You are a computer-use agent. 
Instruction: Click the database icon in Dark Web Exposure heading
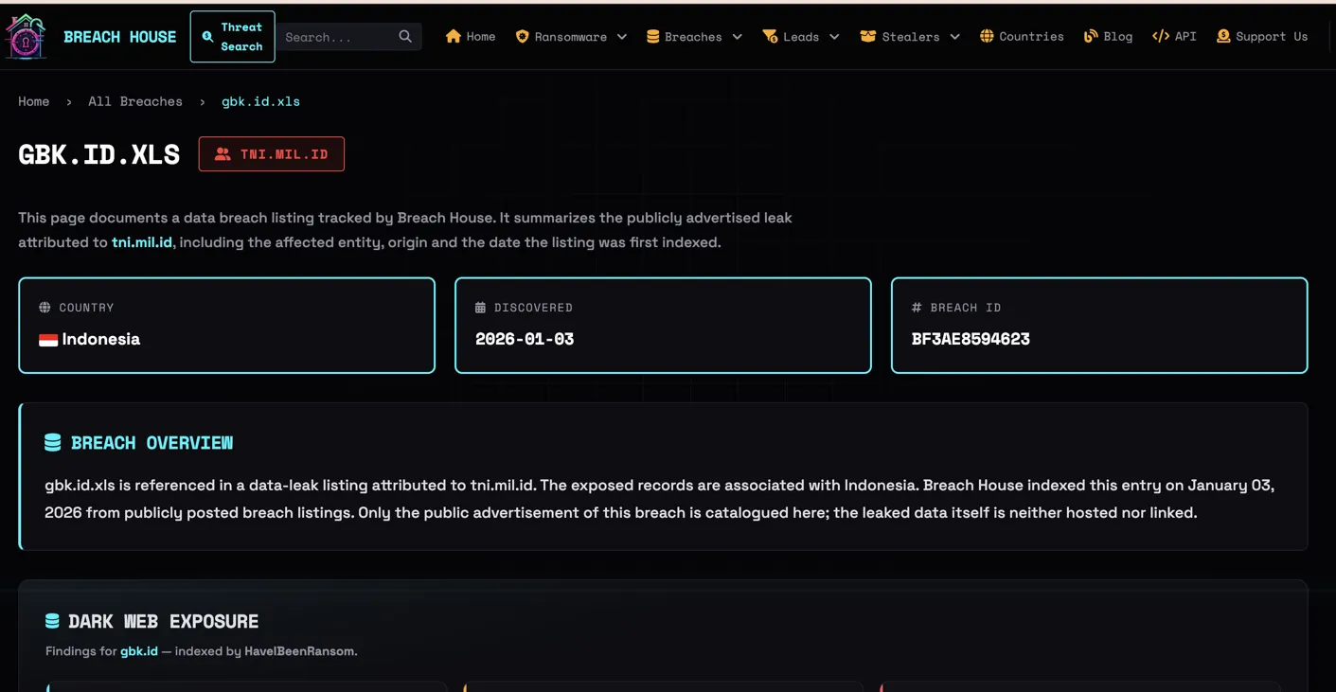coord(52,621)
